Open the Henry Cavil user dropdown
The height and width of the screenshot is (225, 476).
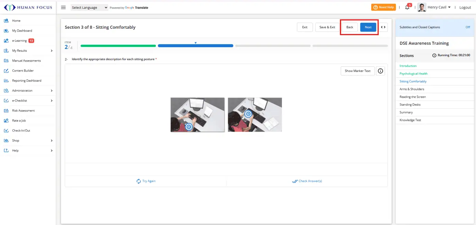439,8
